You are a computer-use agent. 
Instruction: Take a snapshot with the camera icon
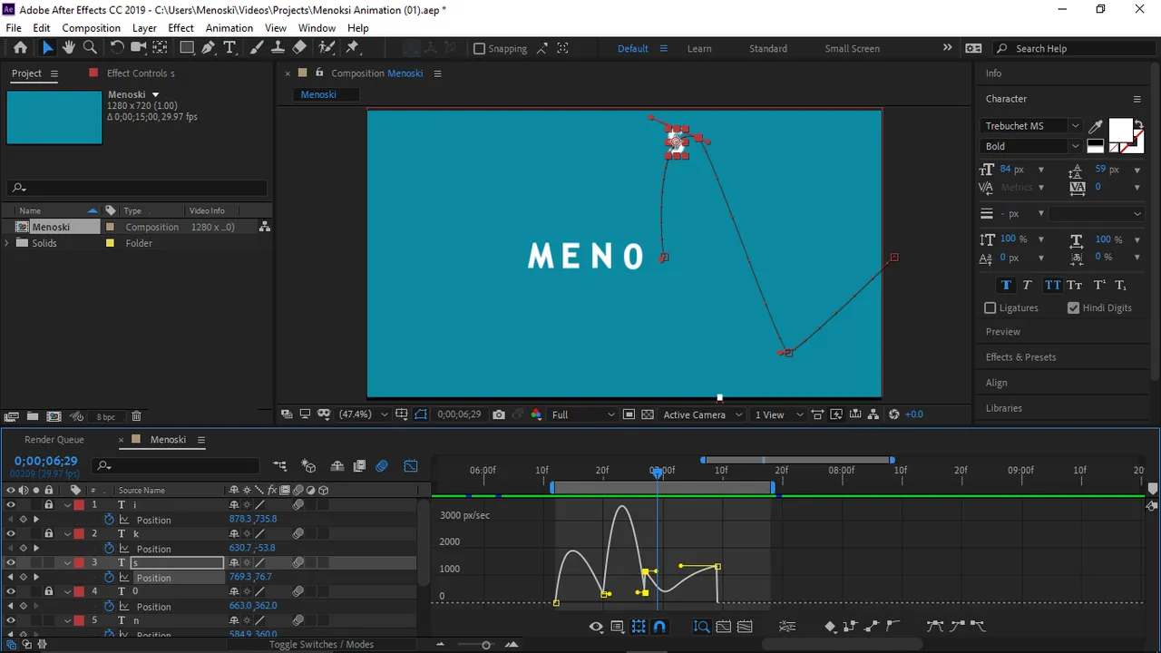499,414
